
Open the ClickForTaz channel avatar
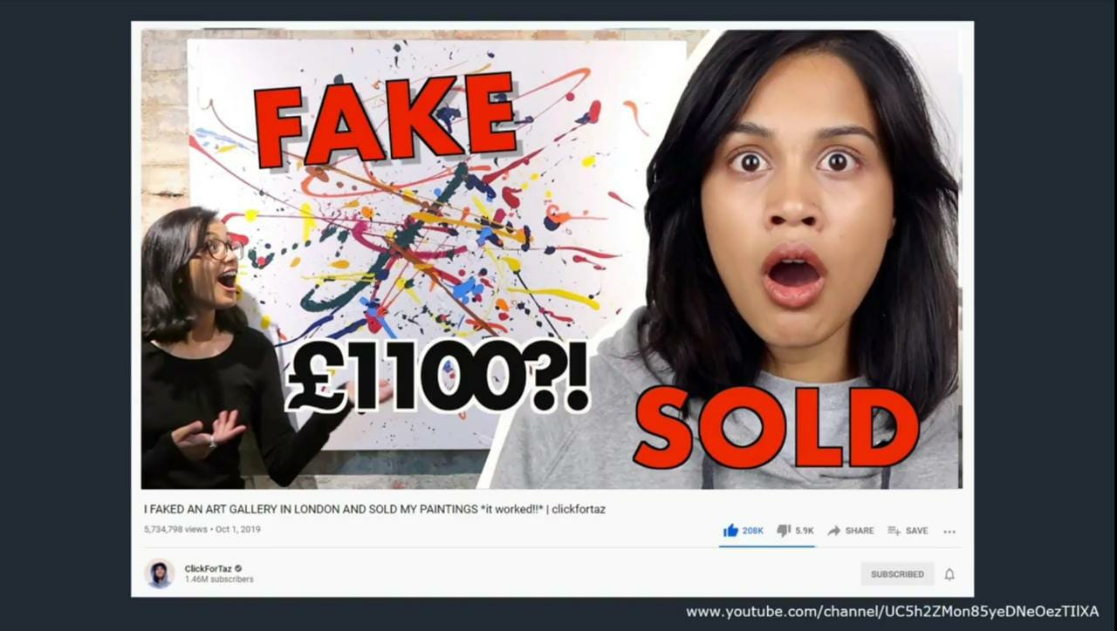[160, 573]
